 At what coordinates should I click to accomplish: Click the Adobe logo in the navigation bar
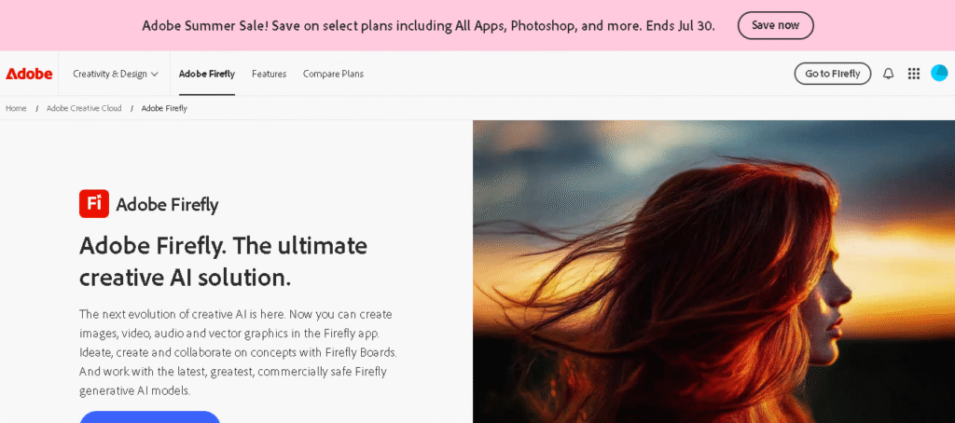tap(29, 74)
